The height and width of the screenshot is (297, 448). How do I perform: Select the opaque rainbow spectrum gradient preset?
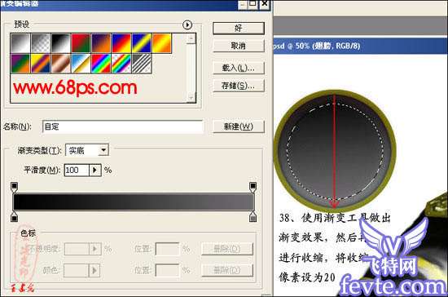click(101, 64)
